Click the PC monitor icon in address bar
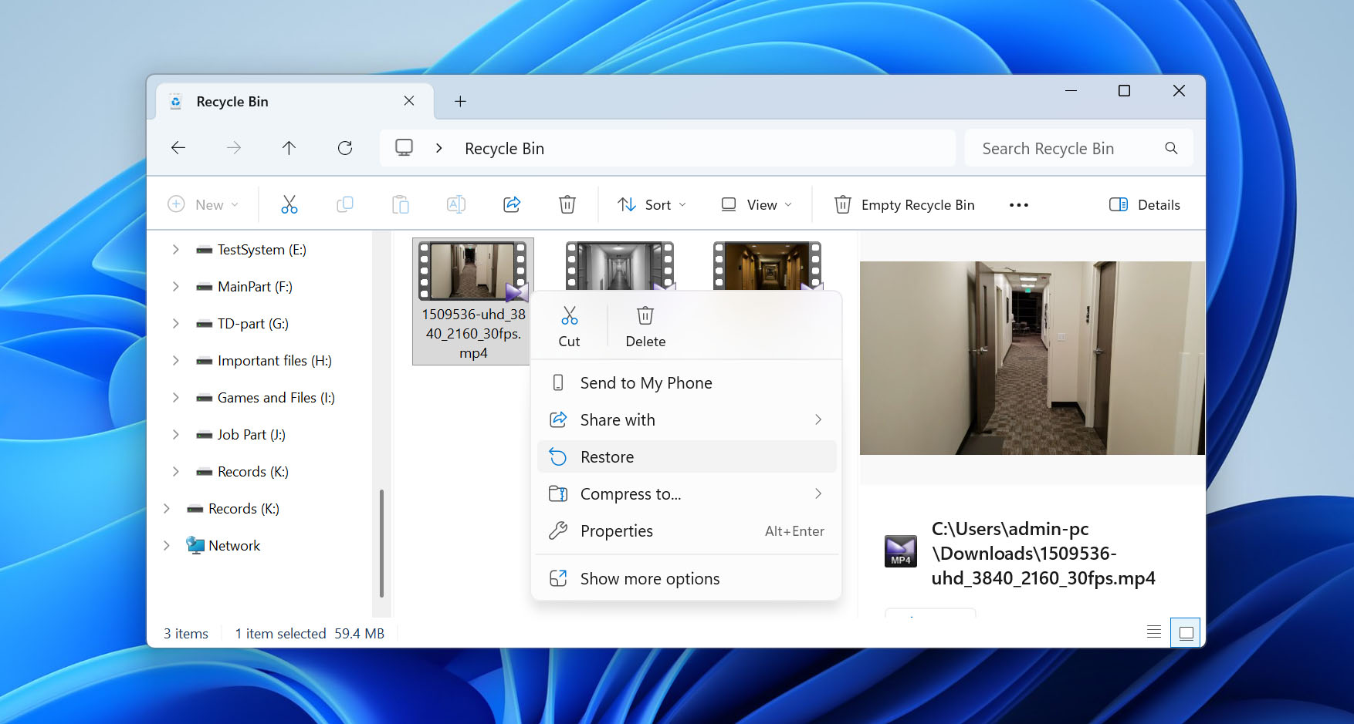 [x=405, y=147]
